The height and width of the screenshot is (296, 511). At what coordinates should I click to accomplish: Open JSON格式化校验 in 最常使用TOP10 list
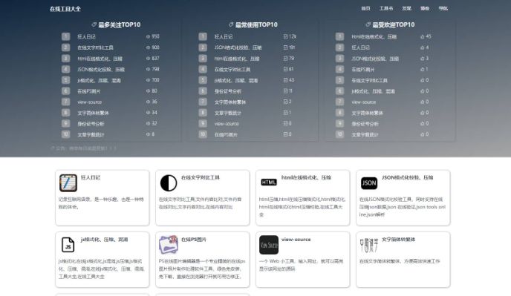[x=238, y=47]
